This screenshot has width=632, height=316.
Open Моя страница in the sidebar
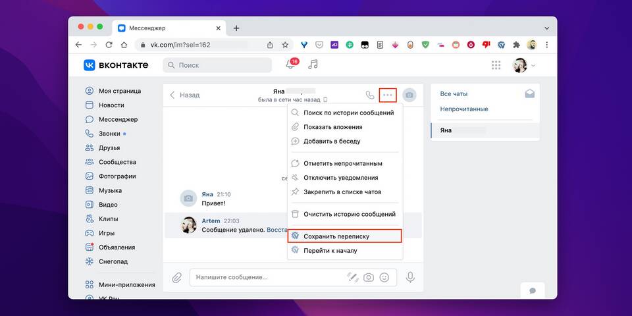(x=113, y=91)
